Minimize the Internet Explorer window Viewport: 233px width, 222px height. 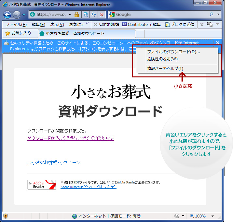197,3
